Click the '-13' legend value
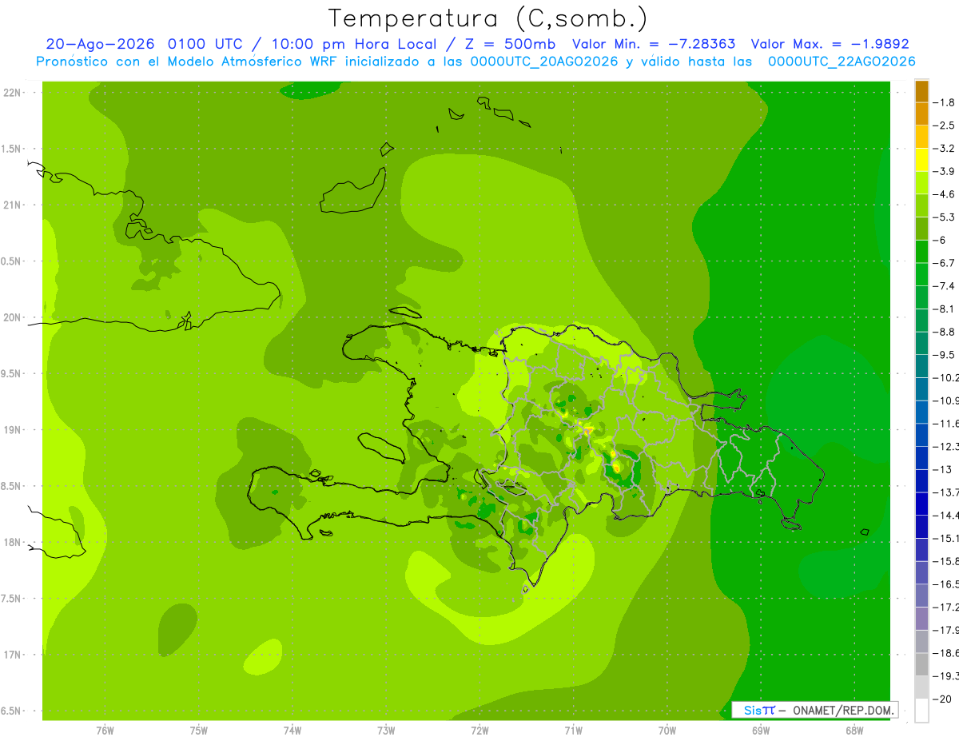The image size is (959, 741). click(942, 469)
